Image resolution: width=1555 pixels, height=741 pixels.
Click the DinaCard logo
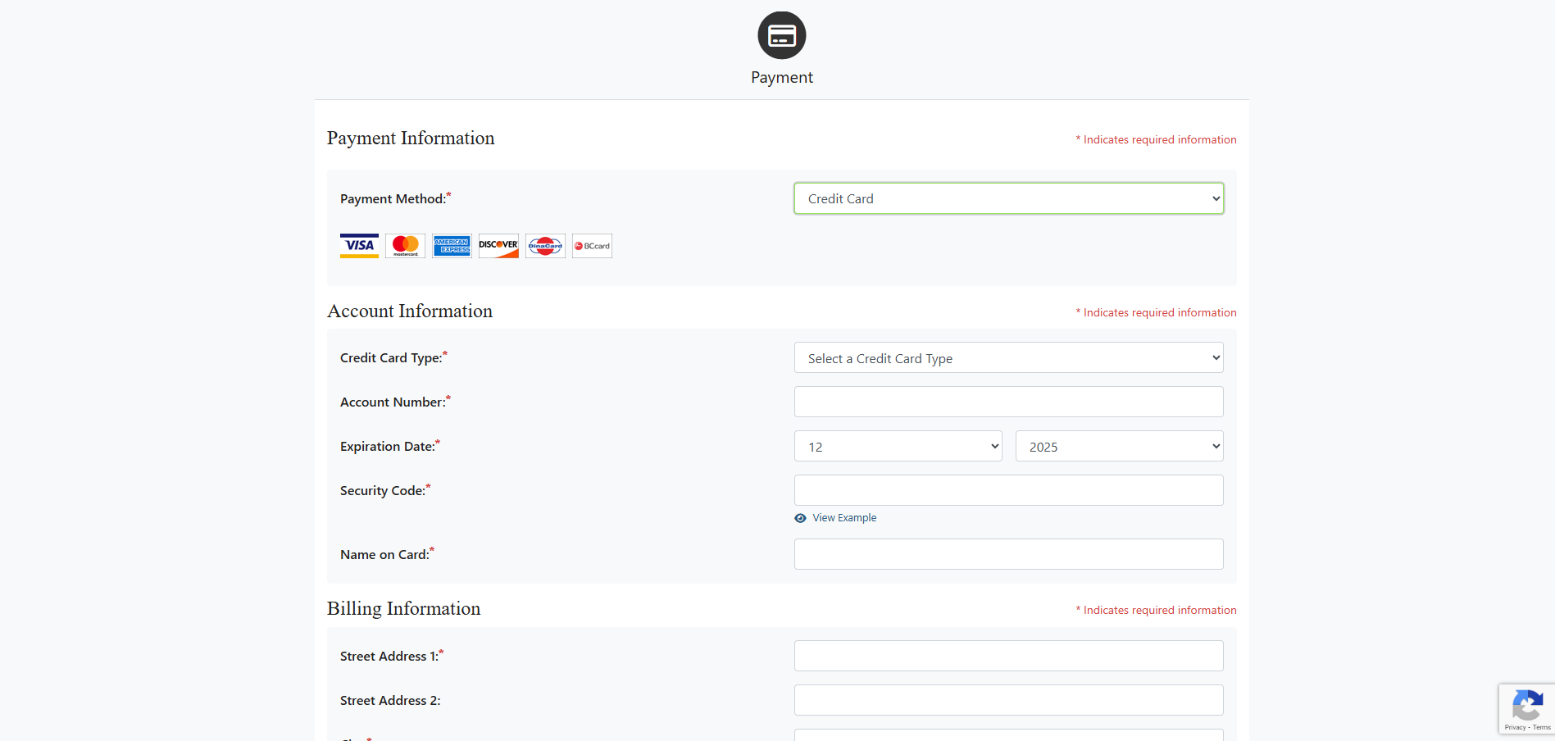pos(545,246)
